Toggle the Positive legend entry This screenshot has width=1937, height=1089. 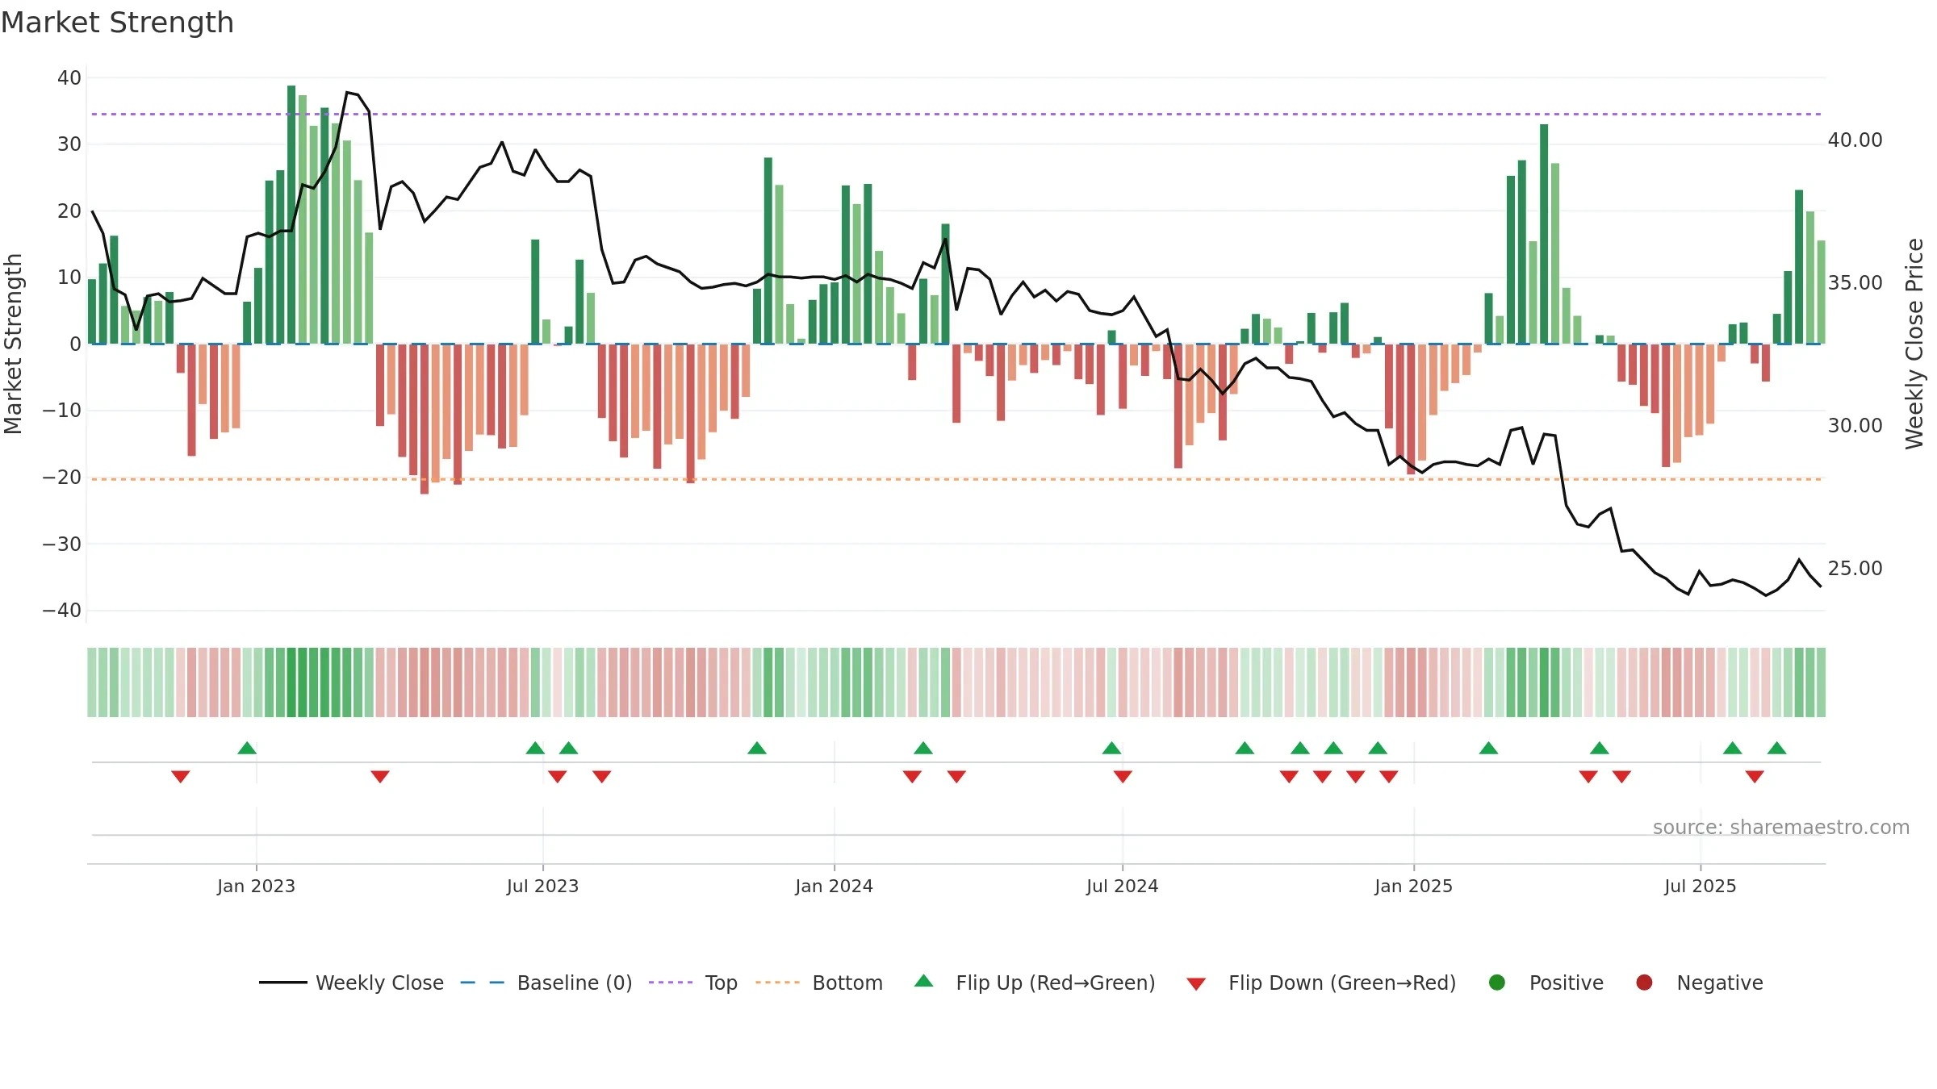(x=1546, y=983)
